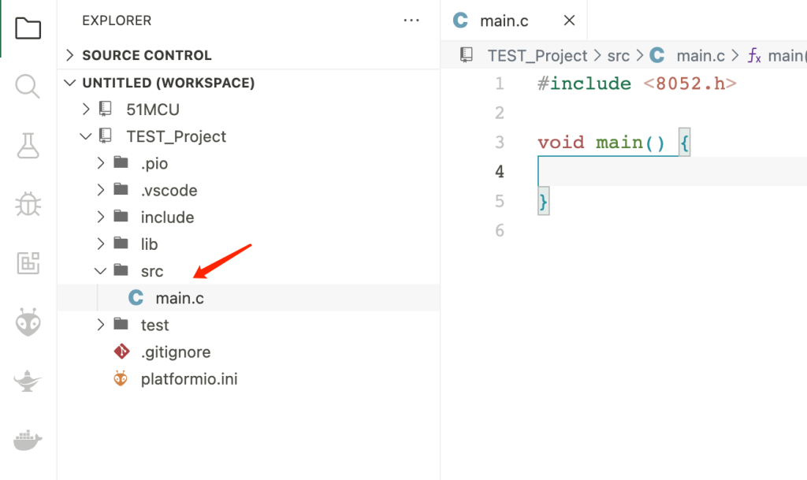Open the platformio.ini file
The image size is (807, 480).
tap(191, 378)
